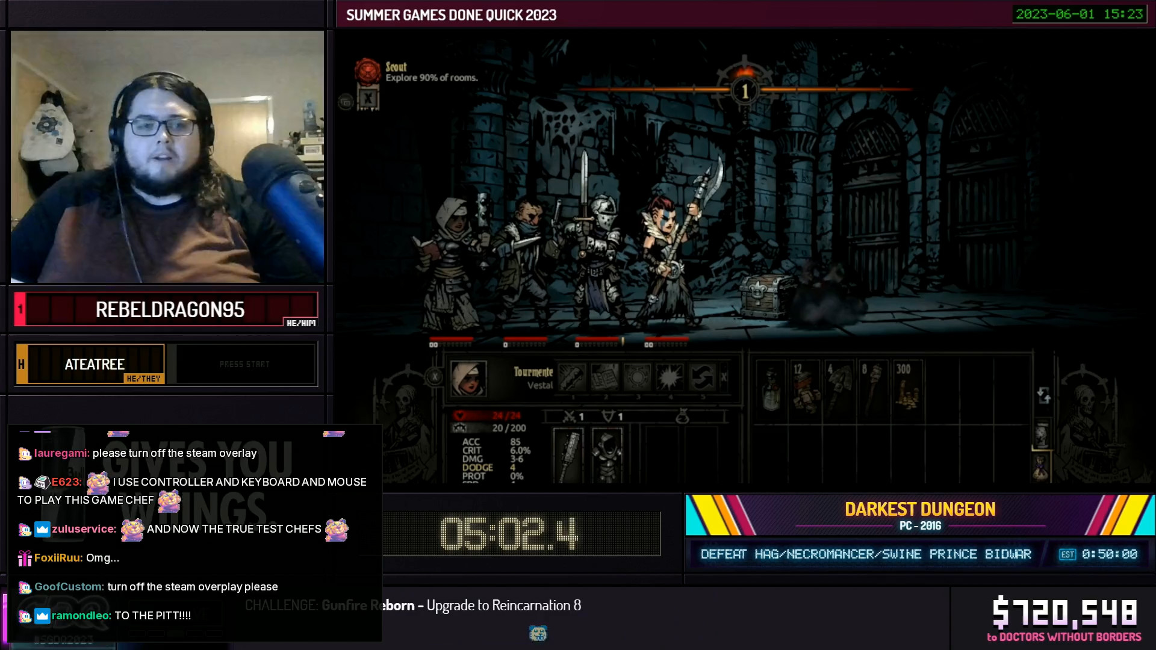Image resolution: width=1156 pixels, height=650 pixels.
Task: Select the Vestal's mace bash skill icon
Action: 572,377
